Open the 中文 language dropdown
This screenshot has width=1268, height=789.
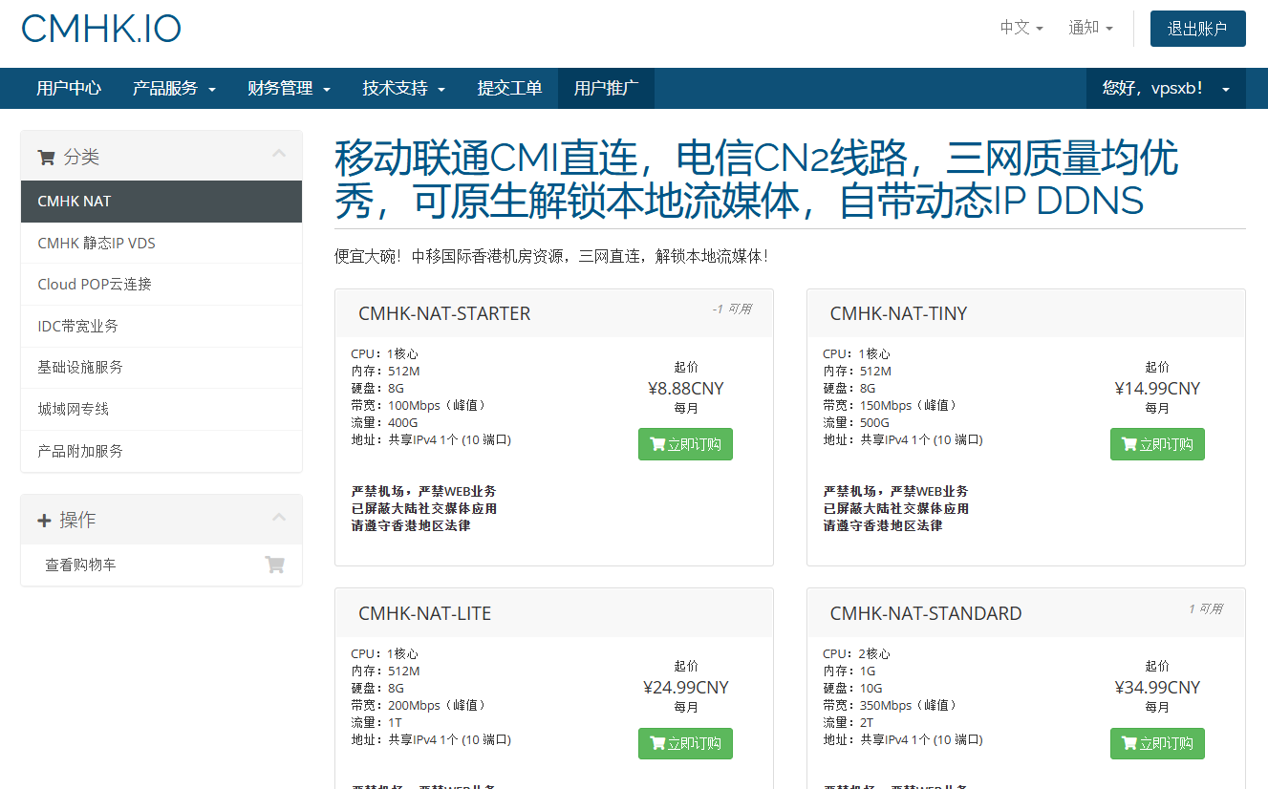point(1021,28)
